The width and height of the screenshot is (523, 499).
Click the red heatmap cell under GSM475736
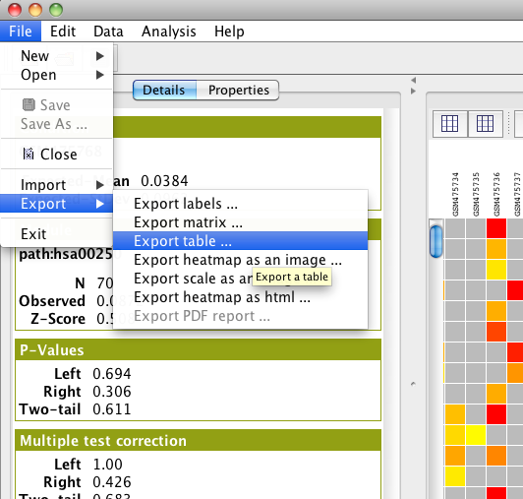[496, 228]
